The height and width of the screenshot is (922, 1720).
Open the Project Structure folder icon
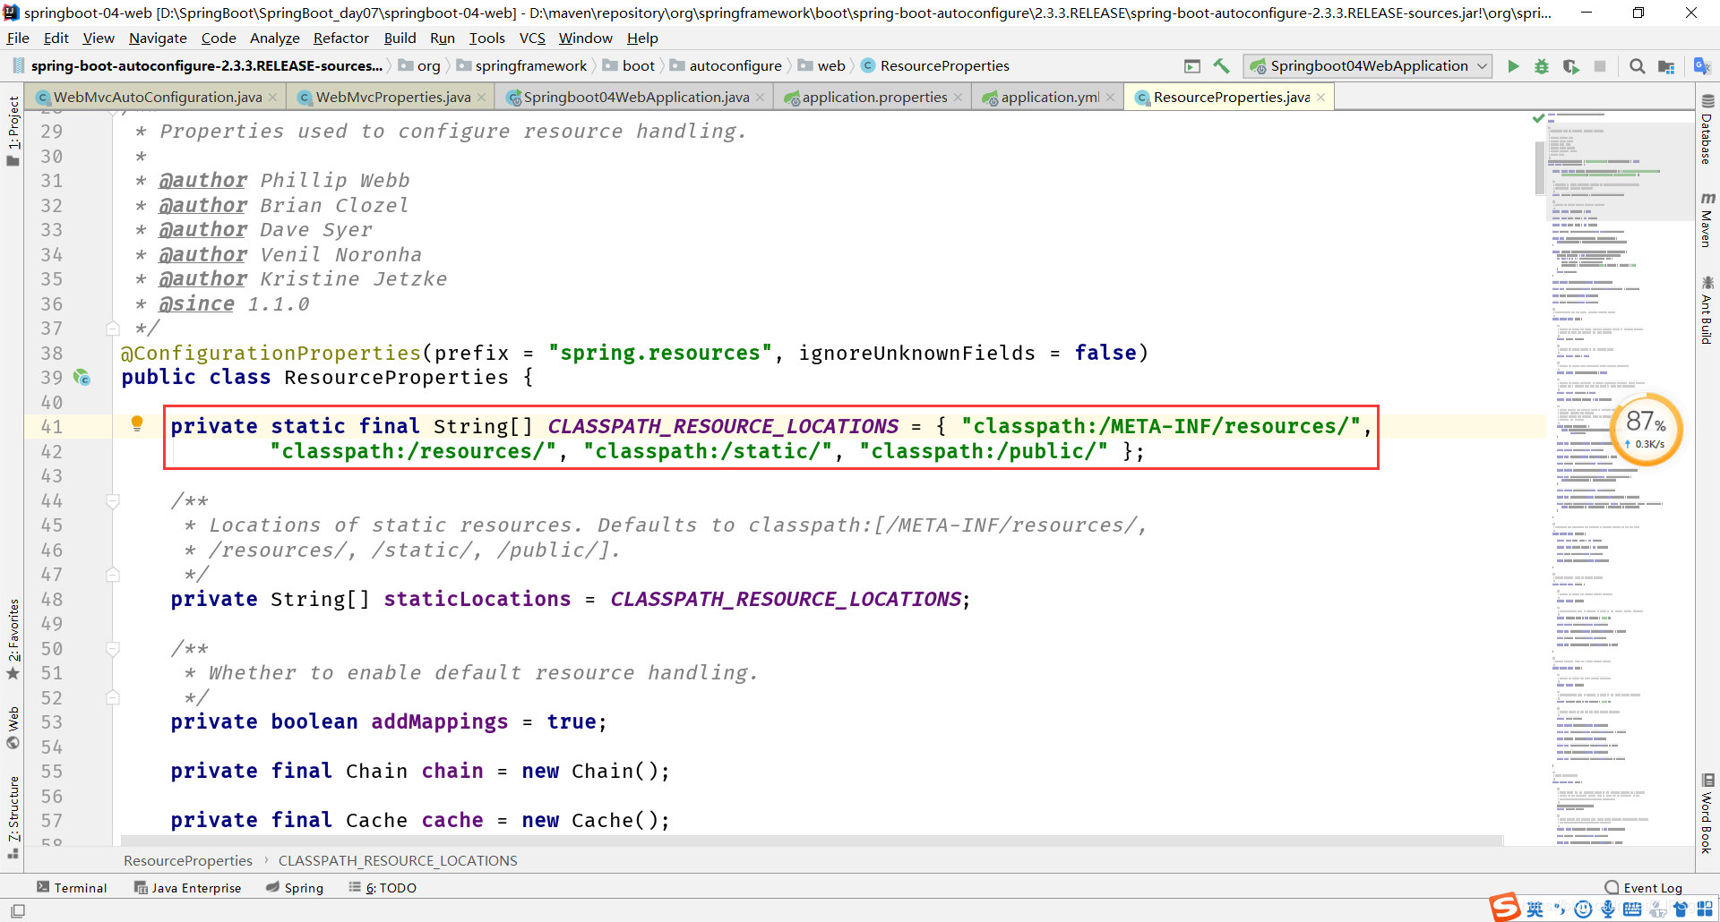coord(1666,66)
